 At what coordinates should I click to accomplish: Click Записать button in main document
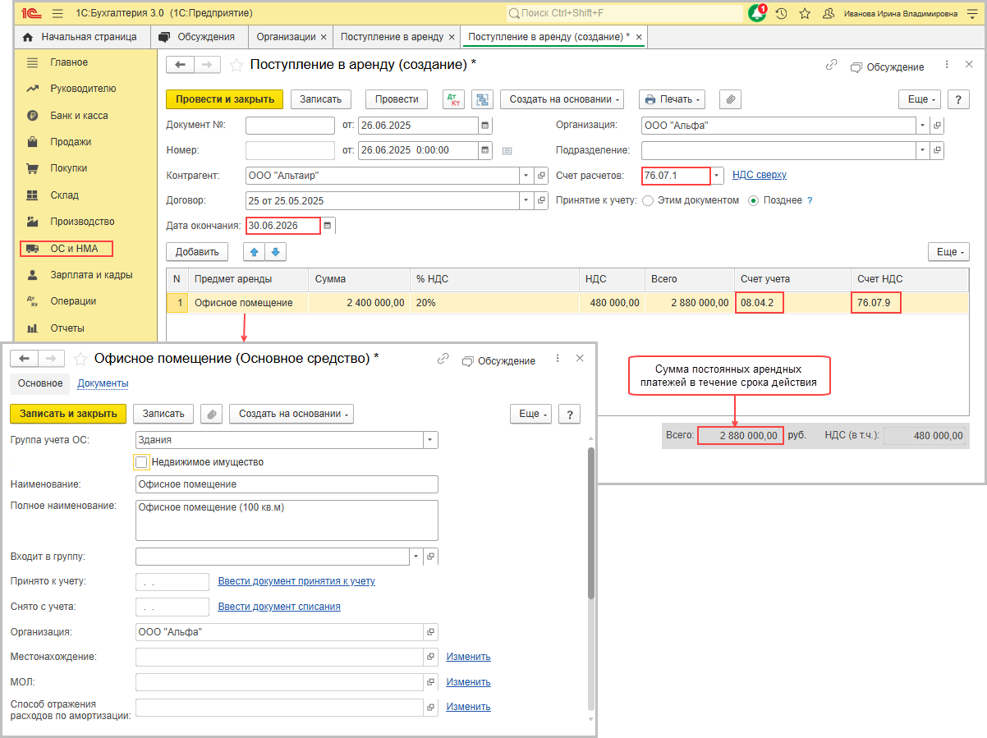tap(320, 99)
